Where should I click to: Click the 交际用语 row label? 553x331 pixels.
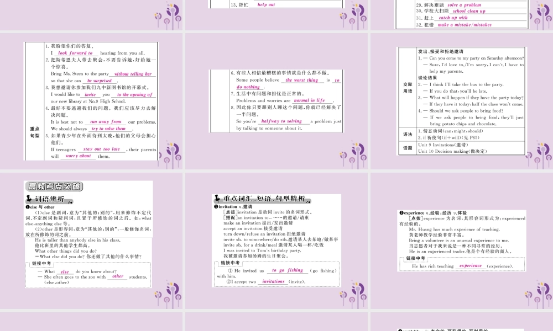click(408, 88)
